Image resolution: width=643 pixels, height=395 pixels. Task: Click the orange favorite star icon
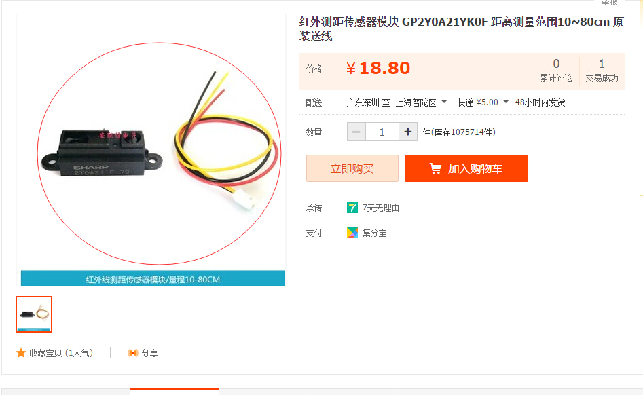point(21,353)
